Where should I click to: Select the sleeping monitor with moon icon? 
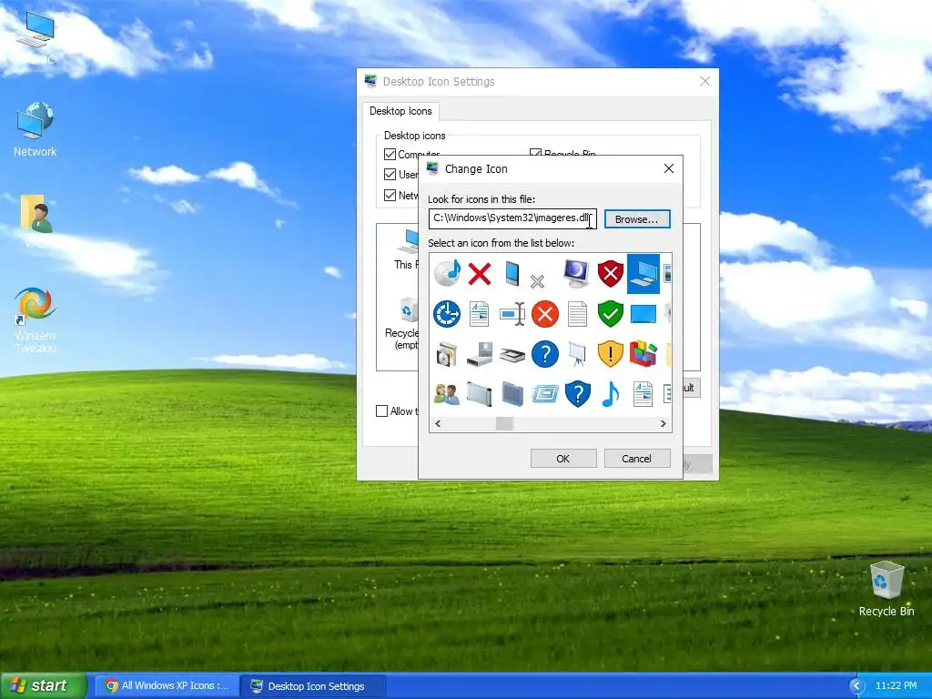click(576, 273)
